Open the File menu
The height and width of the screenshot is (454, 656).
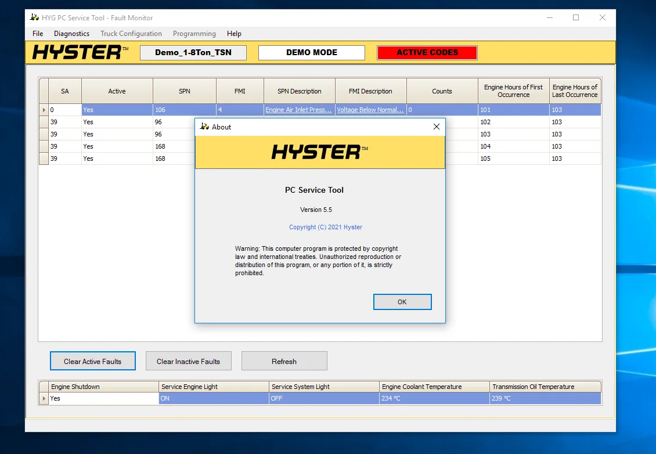pyautogui.click(x=38, y=34)
